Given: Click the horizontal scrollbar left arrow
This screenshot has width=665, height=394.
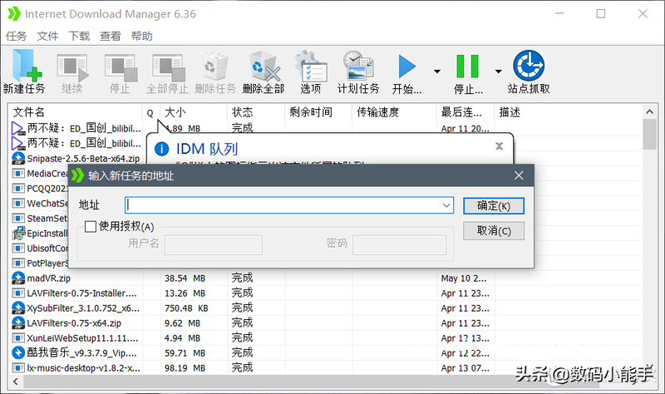Looking at the screenshot, I should pos(16,382).
